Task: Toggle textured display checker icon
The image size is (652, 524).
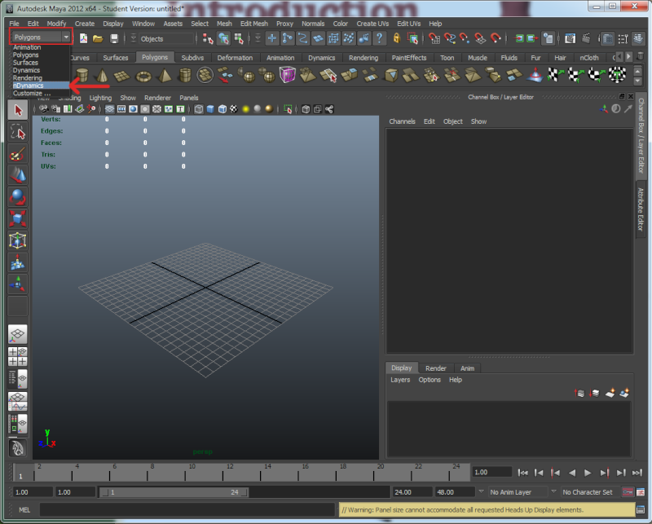Action: pyautogui.click(x=234, y=109)
